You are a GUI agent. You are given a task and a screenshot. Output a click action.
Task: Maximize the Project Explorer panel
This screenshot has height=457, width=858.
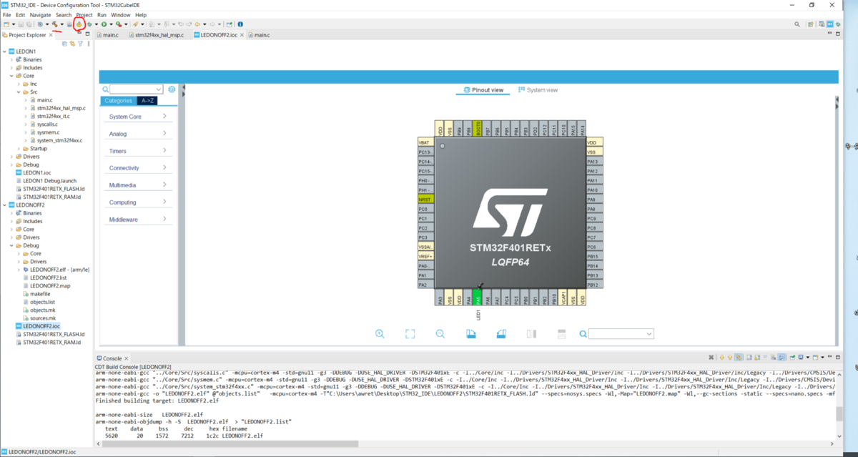(x=88, y=33)
